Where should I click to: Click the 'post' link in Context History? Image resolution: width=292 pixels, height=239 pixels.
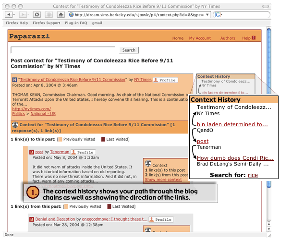[203, 141]
